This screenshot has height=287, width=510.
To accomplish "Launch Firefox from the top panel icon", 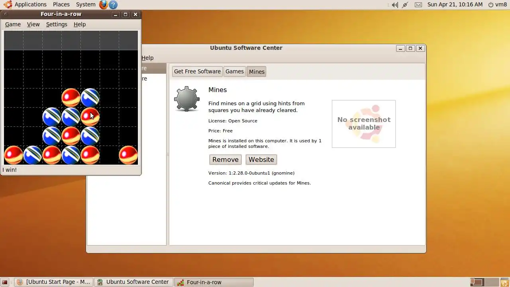I will tap(103, 5).
